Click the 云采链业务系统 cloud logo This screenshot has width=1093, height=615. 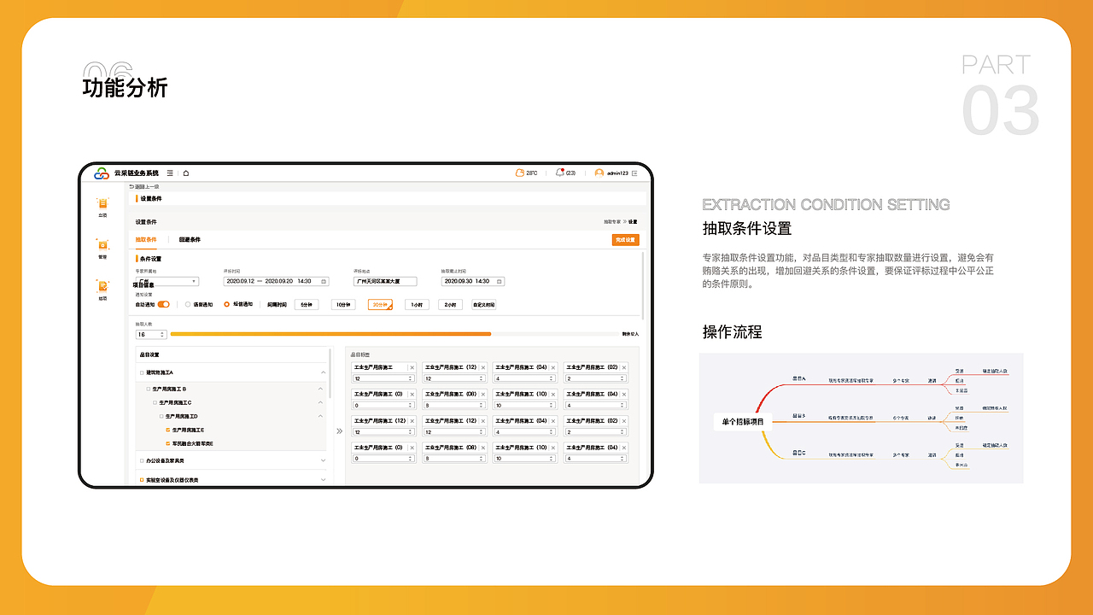(x=102, y=173)
